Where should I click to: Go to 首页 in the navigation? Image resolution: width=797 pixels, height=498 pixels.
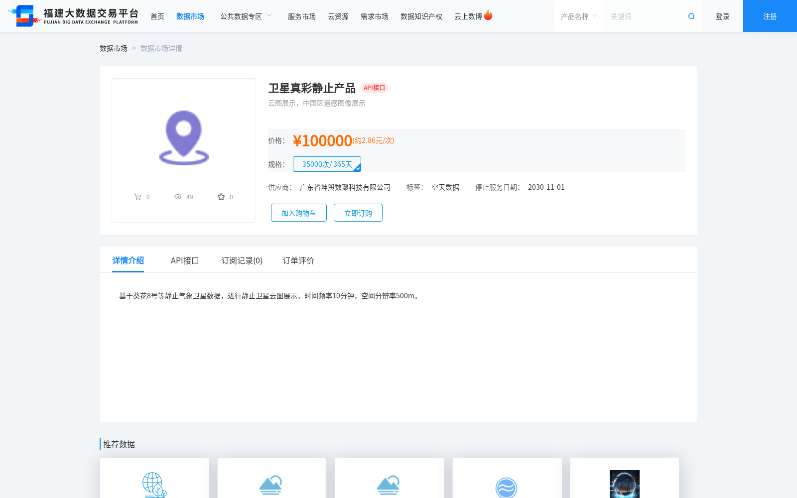coord(157,16)
